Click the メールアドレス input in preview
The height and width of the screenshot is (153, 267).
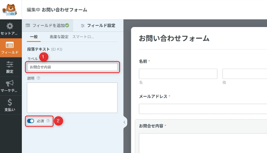point(203,109)
